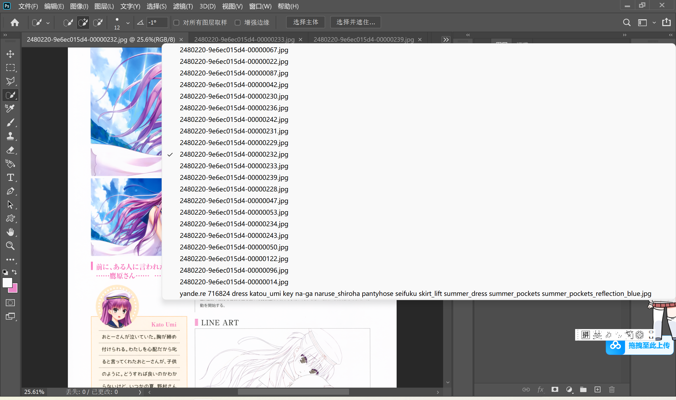Screen dimensions: 676x400
Task: Create a new group folder
Action: (x=583, y=389)
